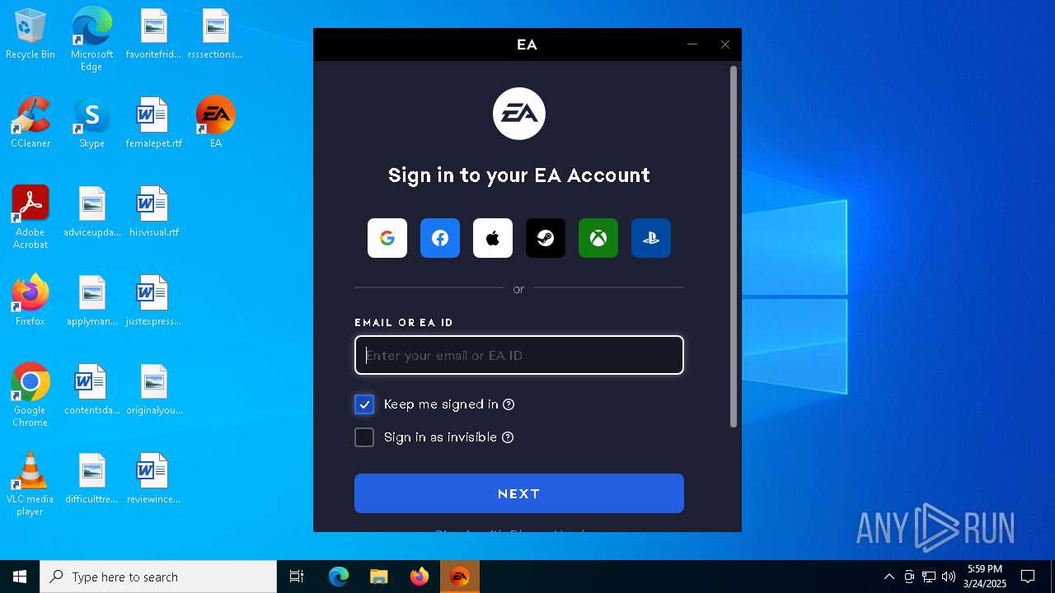Screen dimensions: 1055x593
Task: Sign in with Xbox icon
Action: coord(598,238)
